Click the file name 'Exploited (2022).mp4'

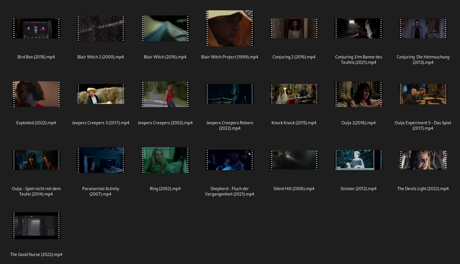(x=36, y=123)
